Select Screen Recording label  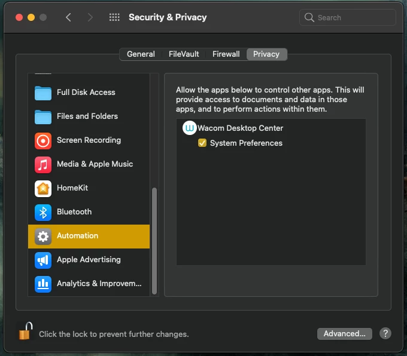click(x=89, y=140)
